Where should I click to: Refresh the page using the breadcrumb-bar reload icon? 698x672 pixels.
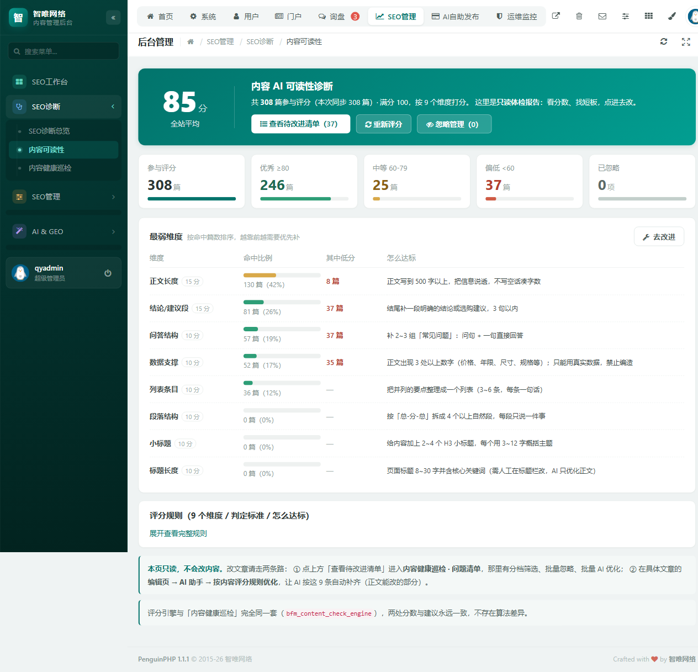tap(664, 41)
